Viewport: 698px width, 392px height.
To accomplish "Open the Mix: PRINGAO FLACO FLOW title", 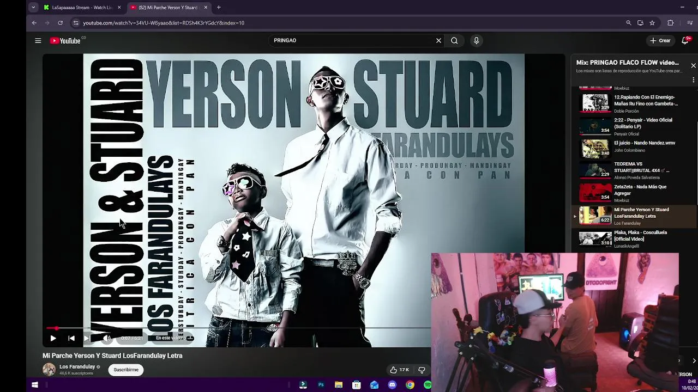I will click(628, 63).
